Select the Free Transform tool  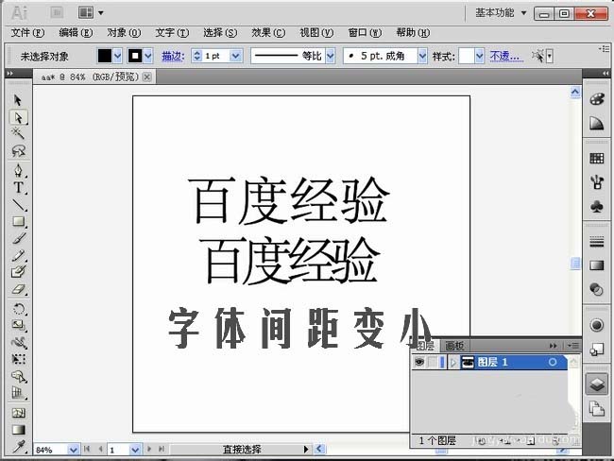point(18,359)
